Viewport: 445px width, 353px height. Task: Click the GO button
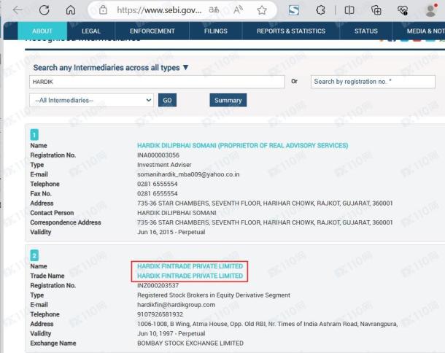[167, 100]
